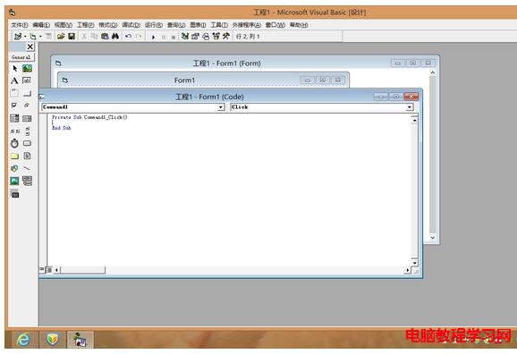Select the CheckBox control tool

tap(14, 105)
